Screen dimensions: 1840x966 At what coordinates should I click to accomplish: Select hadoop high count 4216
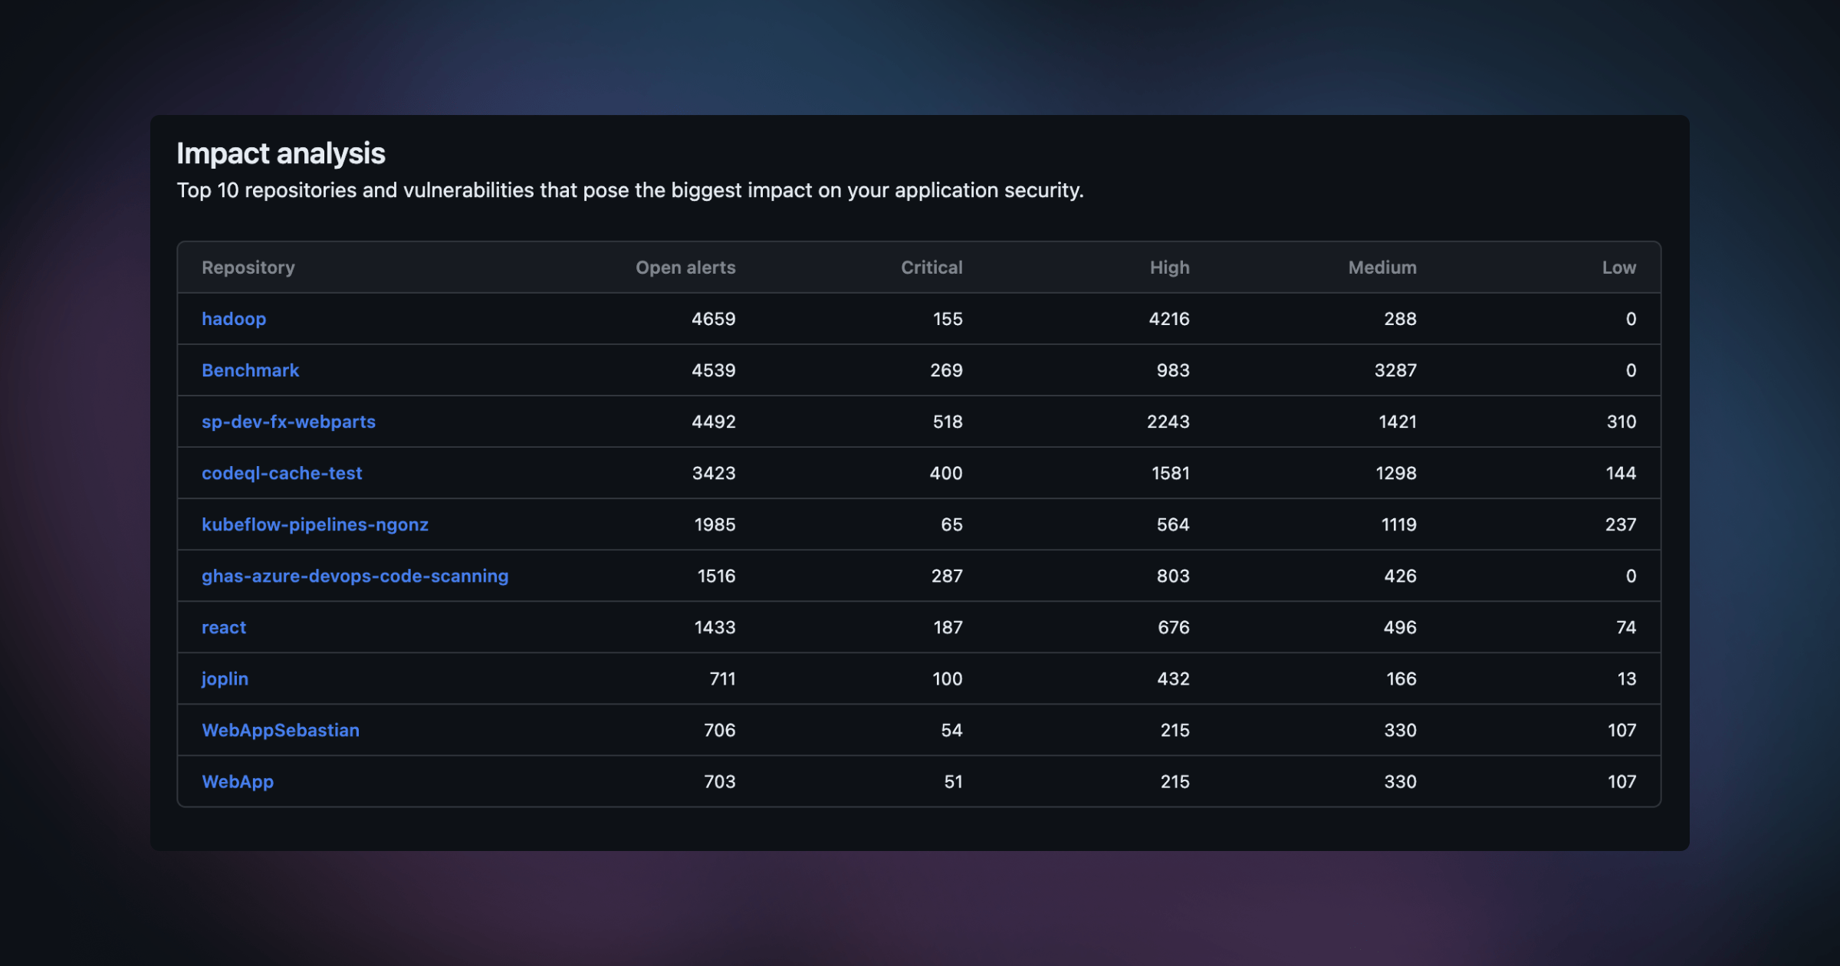(1169, 319)
